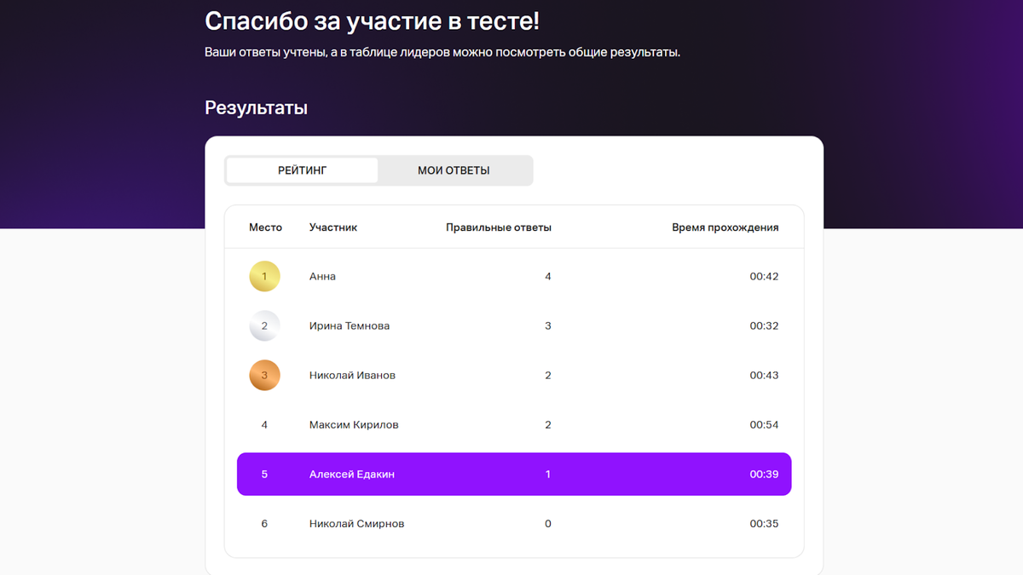Click the row of participant Анна
This screenshot has width=1023, height=575.
(x=513, y=276)
